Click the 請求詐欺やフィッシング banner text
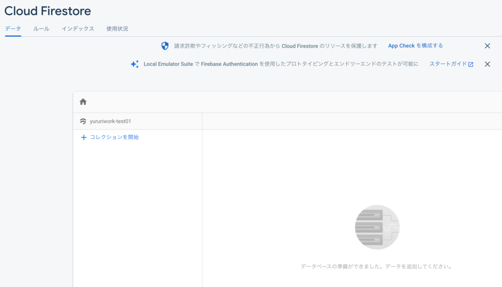 pos(276,46)
